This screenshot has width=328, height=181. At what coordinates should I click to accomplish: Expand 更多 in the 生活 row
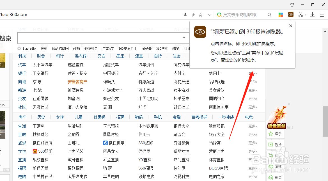[x=253, y=126]
